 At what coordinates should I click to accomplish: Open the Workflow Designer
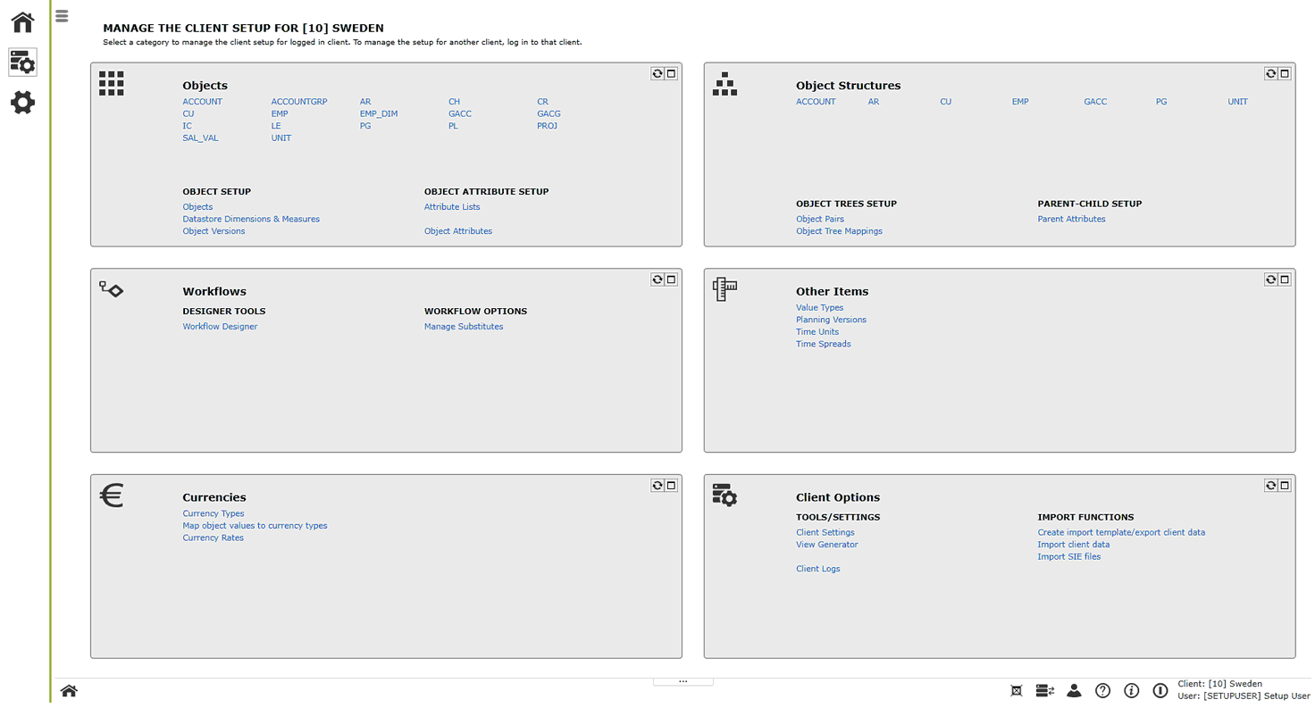pos(220,326)
